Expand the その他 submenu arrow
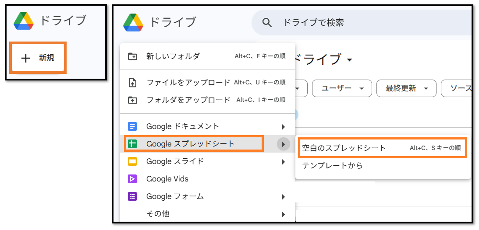Image resolution: width=479 pixels, height=230 pixels. tap(284, 214)
